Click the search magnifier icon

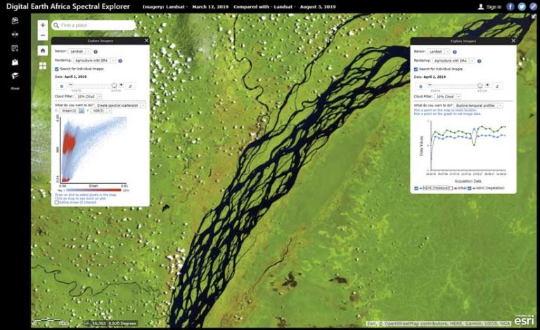click(x=56, y=25)
